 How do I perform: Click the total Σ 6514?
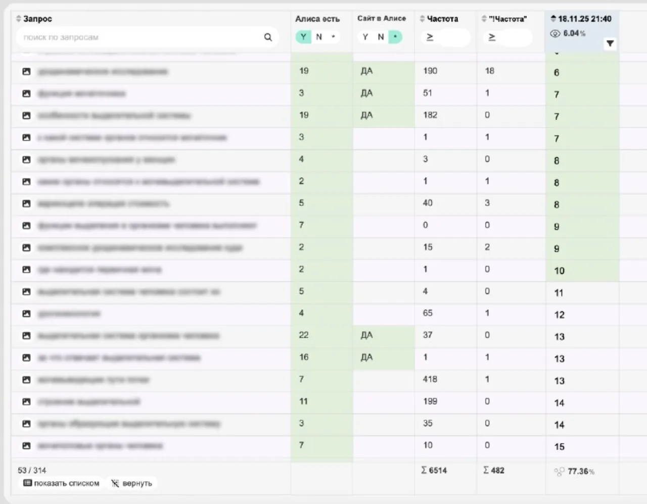(x=434, y=470)
